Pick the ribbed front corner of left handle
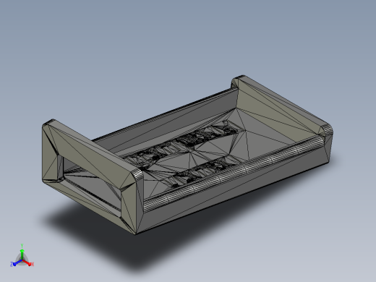This screenshot has height=282, width=376. (138, 176)
